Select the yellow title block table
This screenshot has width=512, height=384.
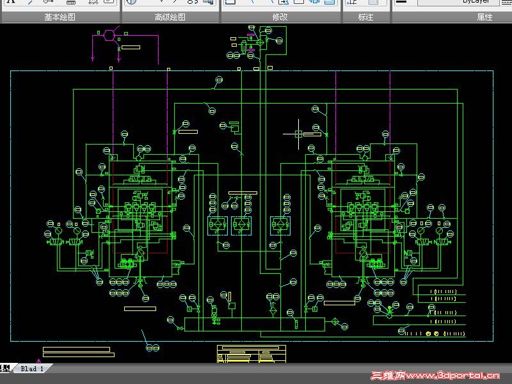point(251,354)
